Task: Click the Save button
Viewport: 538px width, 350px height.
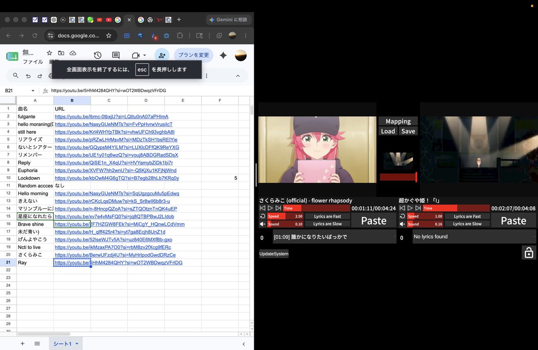Action: 408,131
